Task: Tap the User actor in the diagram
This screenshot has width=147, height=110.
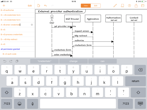Action: click(52, 19)
